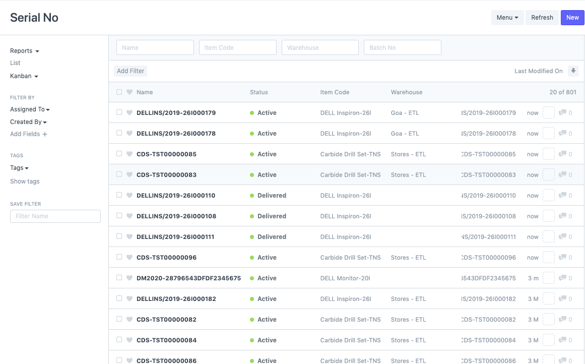Viewport: 585px width, 364px height.
Task: Click heart icon for CDS-TST00000085
Action: (x=129, y=154)
